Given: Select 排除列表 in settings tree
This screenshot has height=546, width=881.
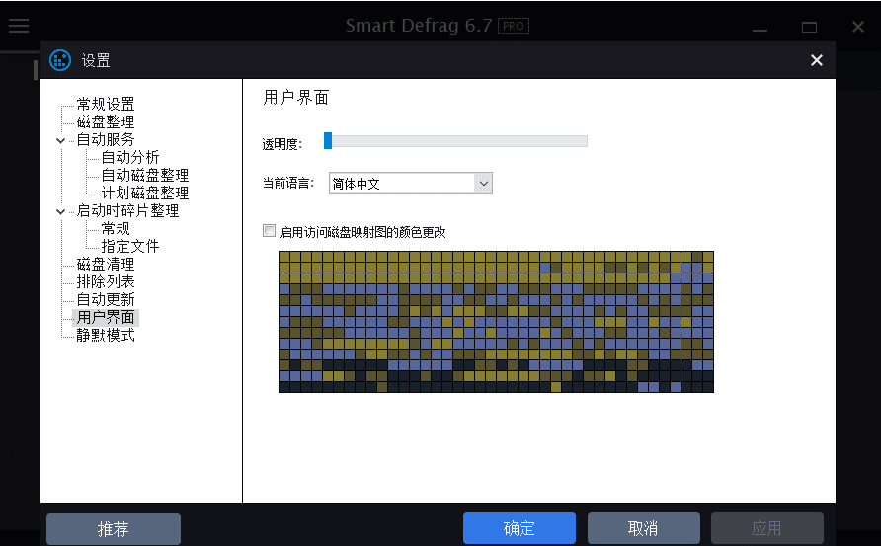Looking at the screenshot, I should point(106,282).
